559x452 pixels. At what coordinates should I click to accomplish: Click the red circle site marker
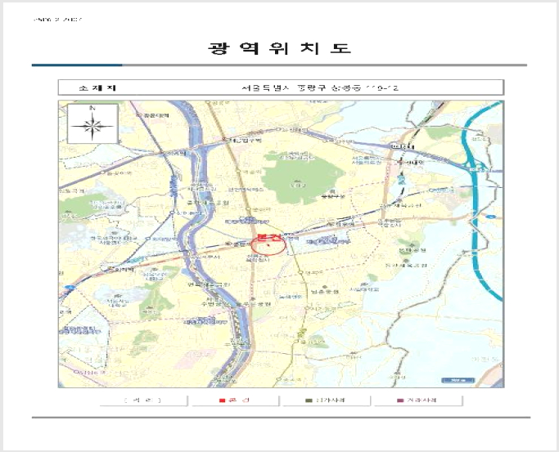268,245
